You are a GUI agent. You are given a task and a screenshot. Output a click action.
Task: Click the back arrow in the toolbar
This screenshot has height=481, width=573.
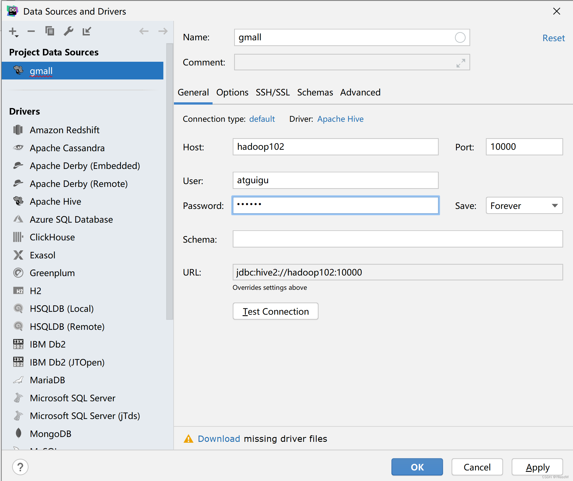tap(144, 31)
